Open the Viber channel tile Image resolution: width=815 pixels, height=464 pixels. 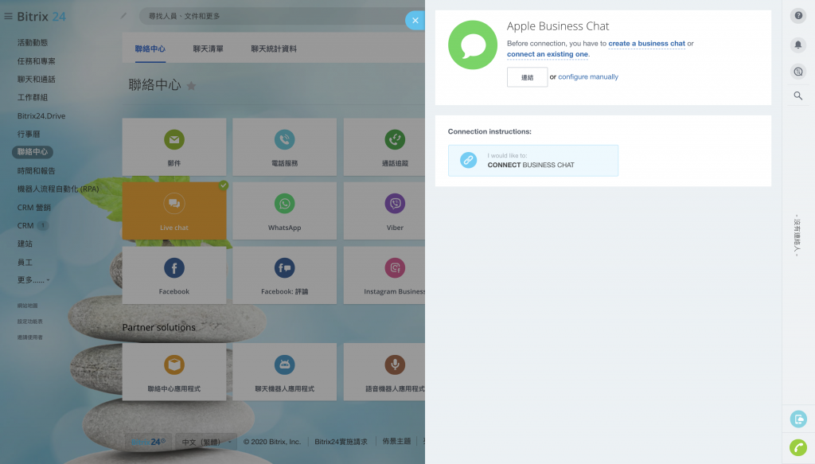coord(395,211)
